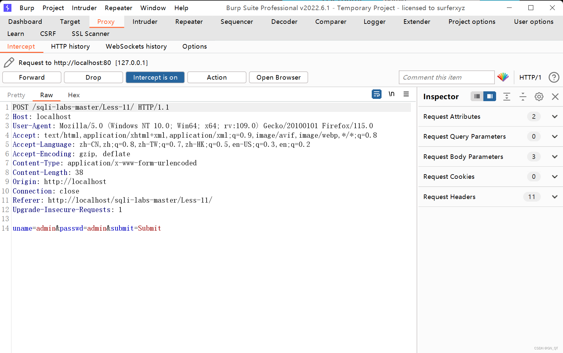The height and width of the screenshot is (353, 563).
Task: Switch to the Target tab
Action: tap(70, 22)
